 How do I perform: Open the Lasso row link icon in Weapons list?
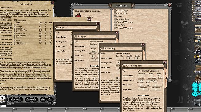coord(14,39)
